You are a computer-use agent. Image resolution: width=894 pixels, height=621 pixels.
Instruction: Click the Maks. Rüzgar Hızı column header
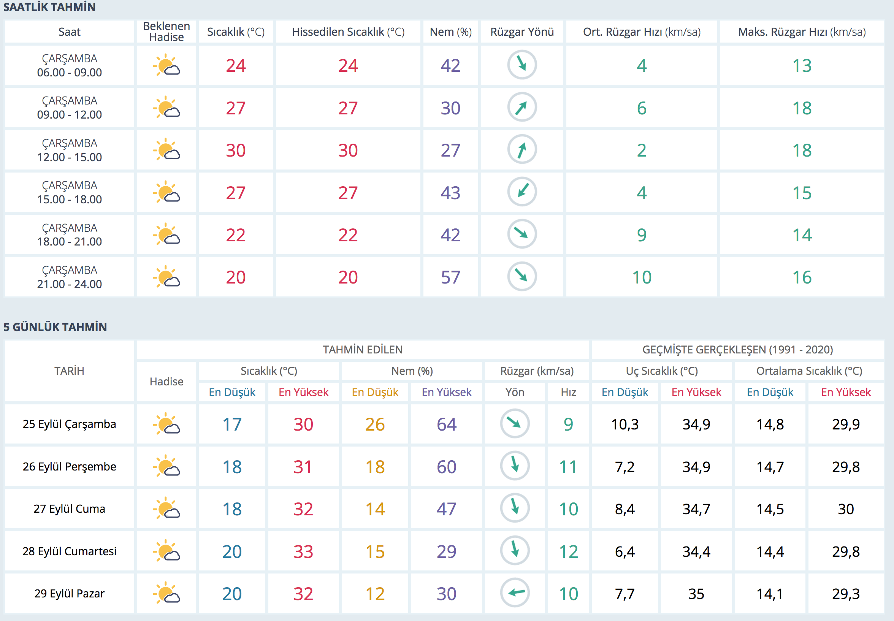801,32
